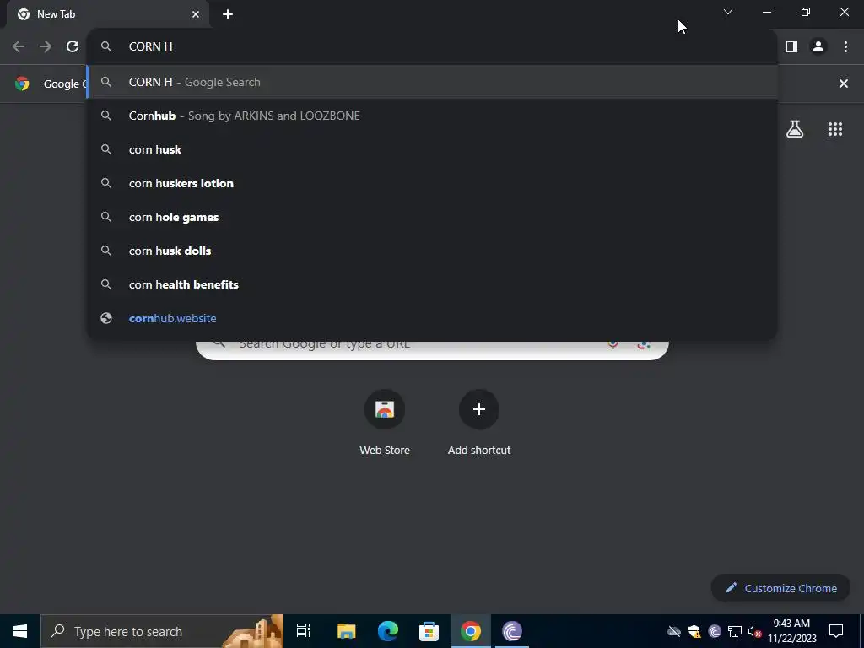Viewport: 864px width, 648px height.
Task: Click the Google search box on page
Action: tap(433, 349)
